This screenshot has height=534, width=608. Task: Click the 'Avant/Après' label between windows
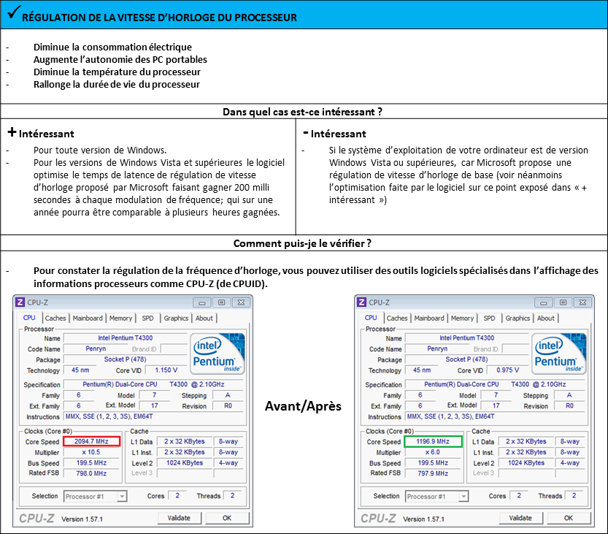coord(303,406)
